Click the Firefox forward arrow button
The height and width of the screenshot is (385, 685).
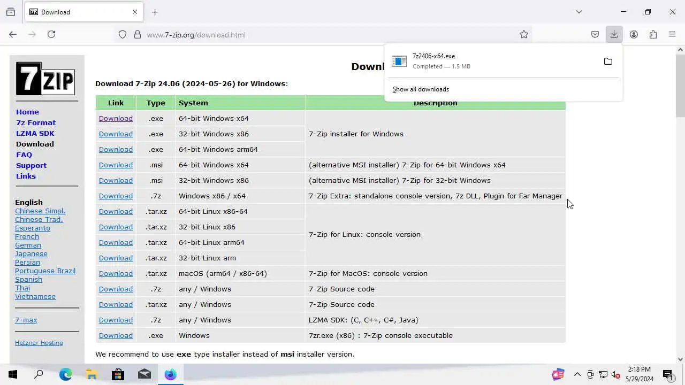[x=32, y=34]
